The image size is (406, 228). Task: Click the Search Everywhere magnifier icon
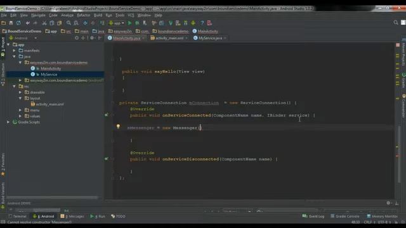click(x=396, y=23)
